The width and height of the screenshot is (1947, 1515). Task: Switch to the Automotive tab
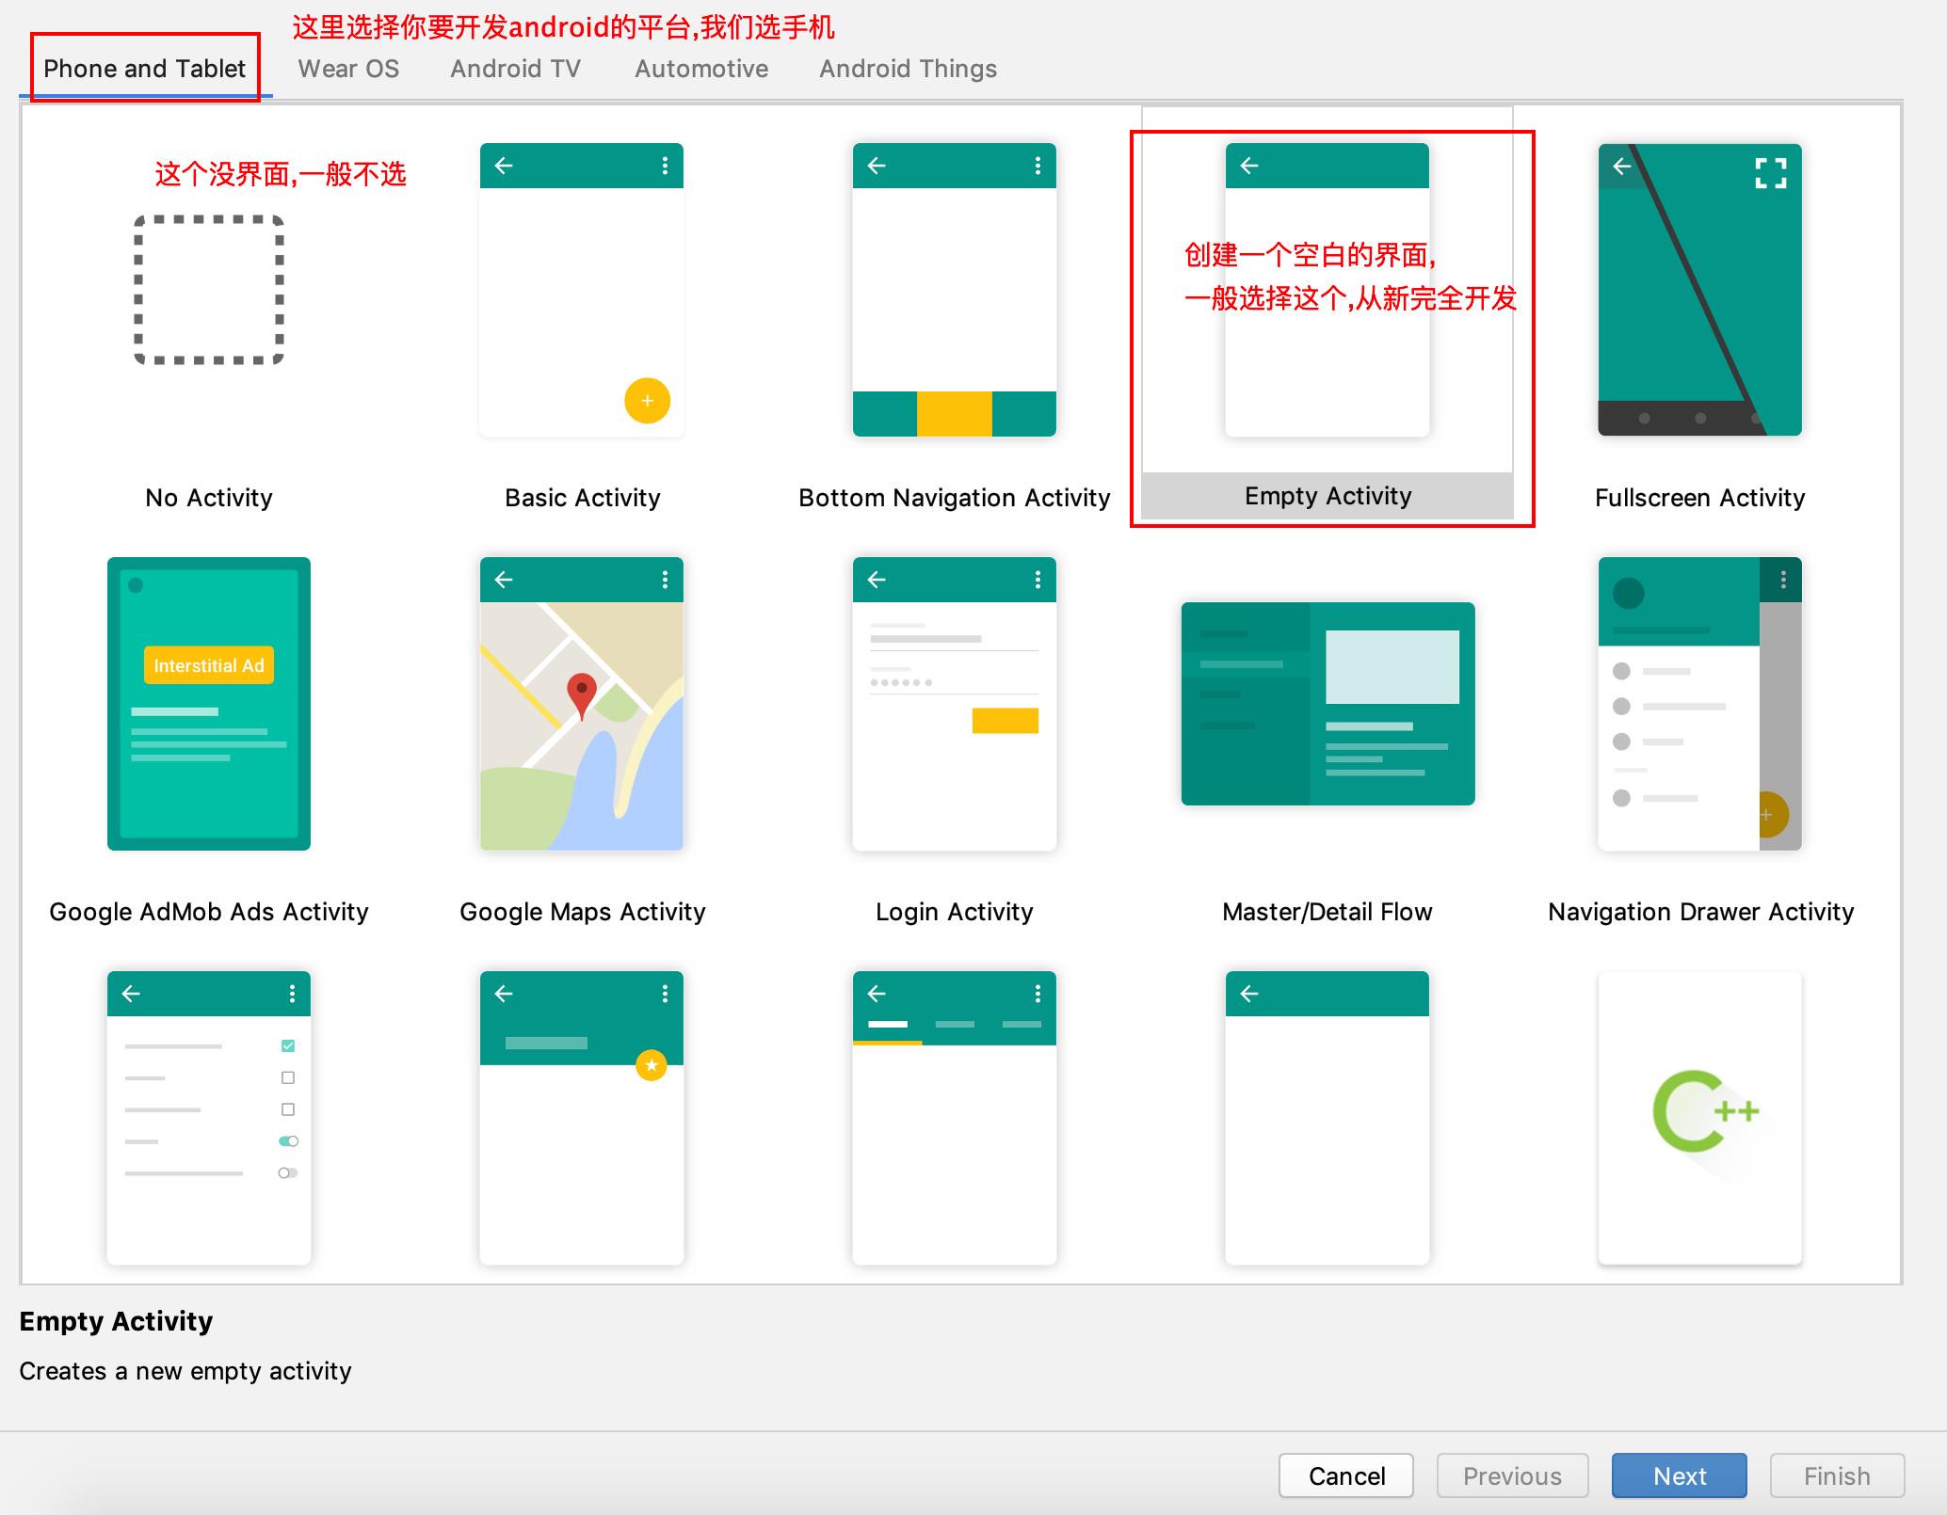(x=701, y=69)
